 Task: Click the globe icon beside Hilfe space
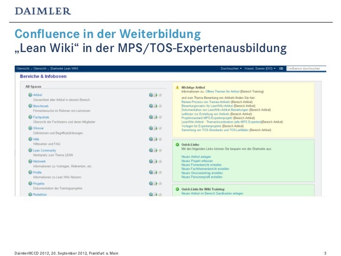coord(30,139)
